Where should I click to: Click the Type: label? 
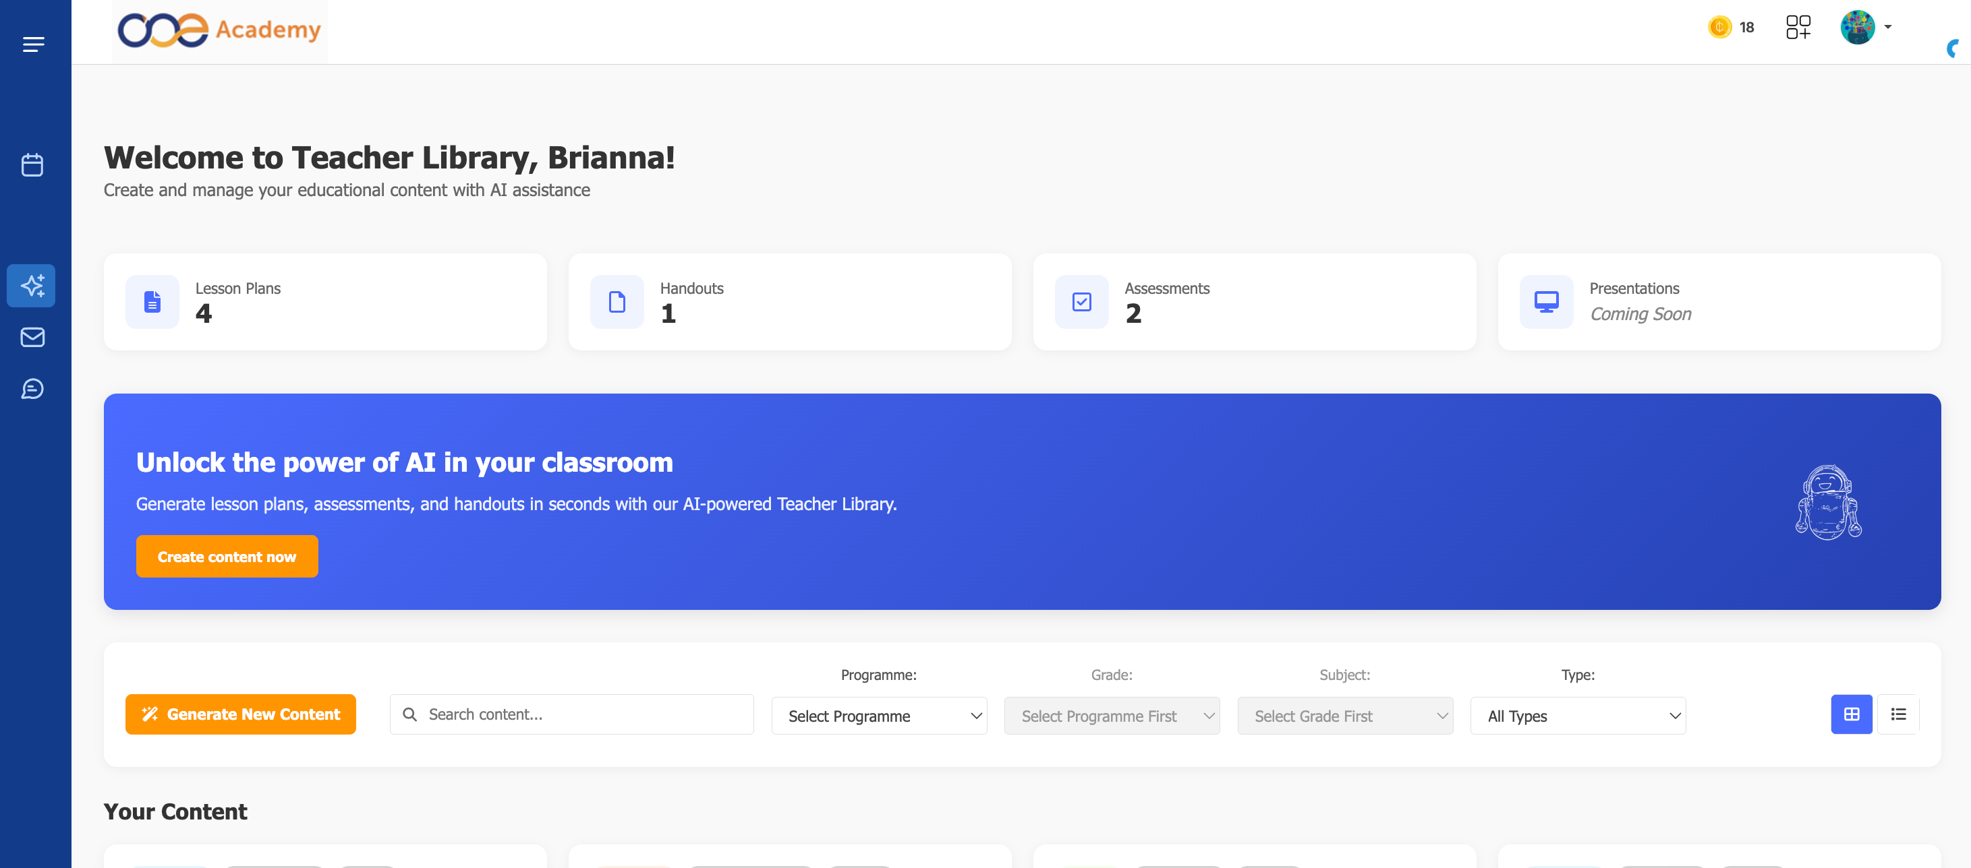click(x=1578, y=675)
